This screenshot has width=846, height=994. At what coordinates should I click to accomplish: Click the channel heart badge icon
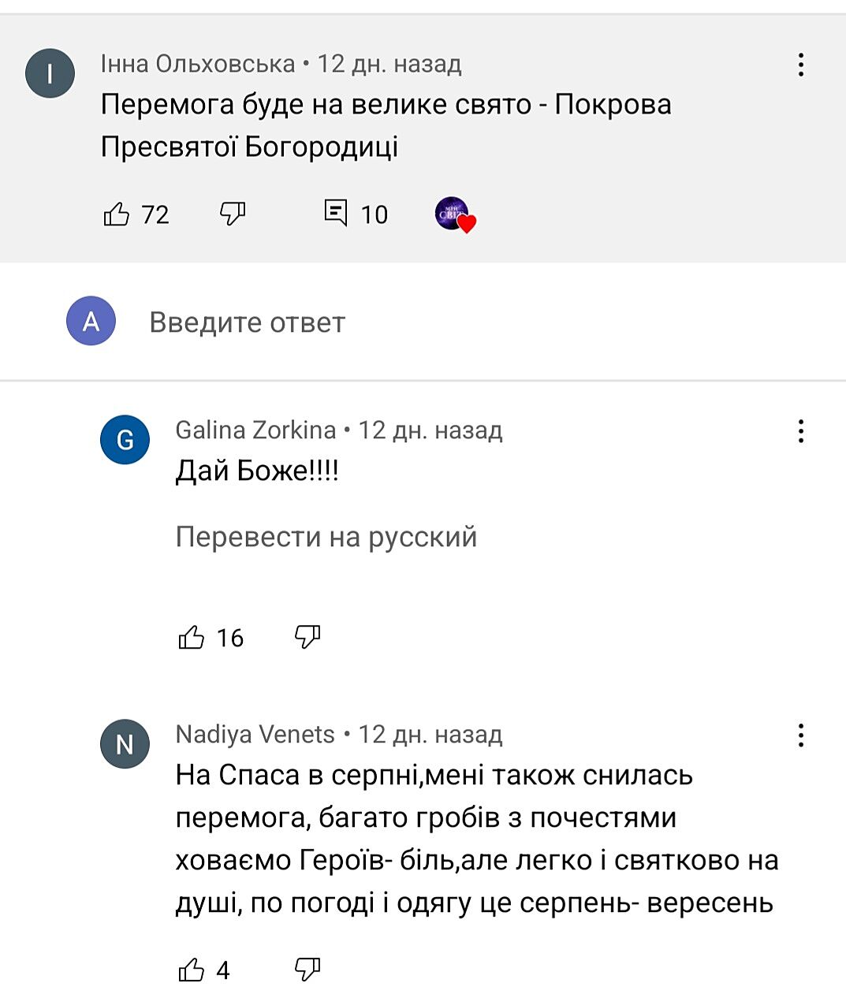coord(455,214)
